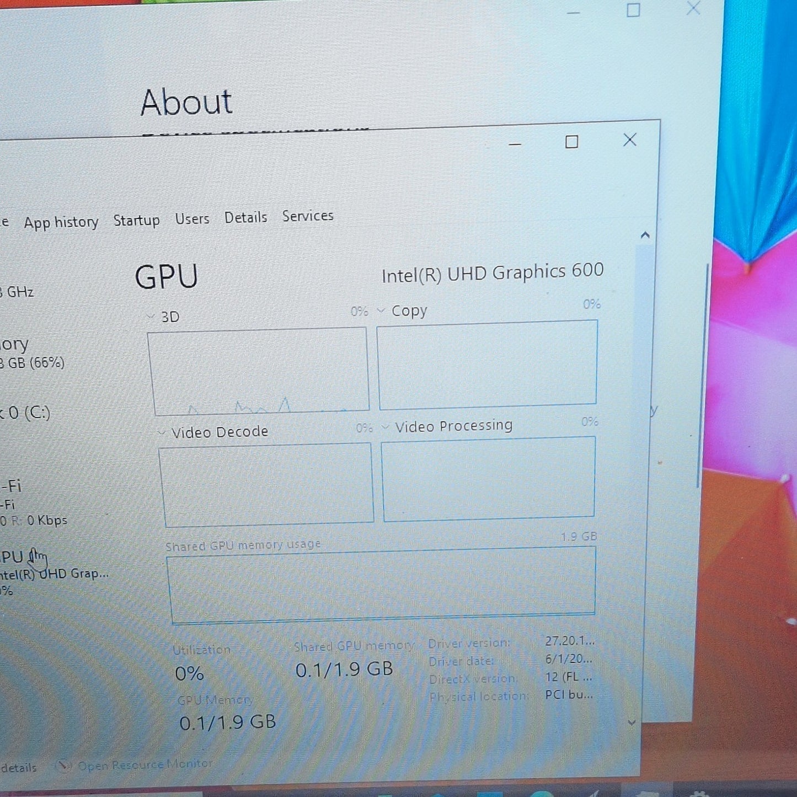
Task: Select the Details tab
Action: pos(245,217)
